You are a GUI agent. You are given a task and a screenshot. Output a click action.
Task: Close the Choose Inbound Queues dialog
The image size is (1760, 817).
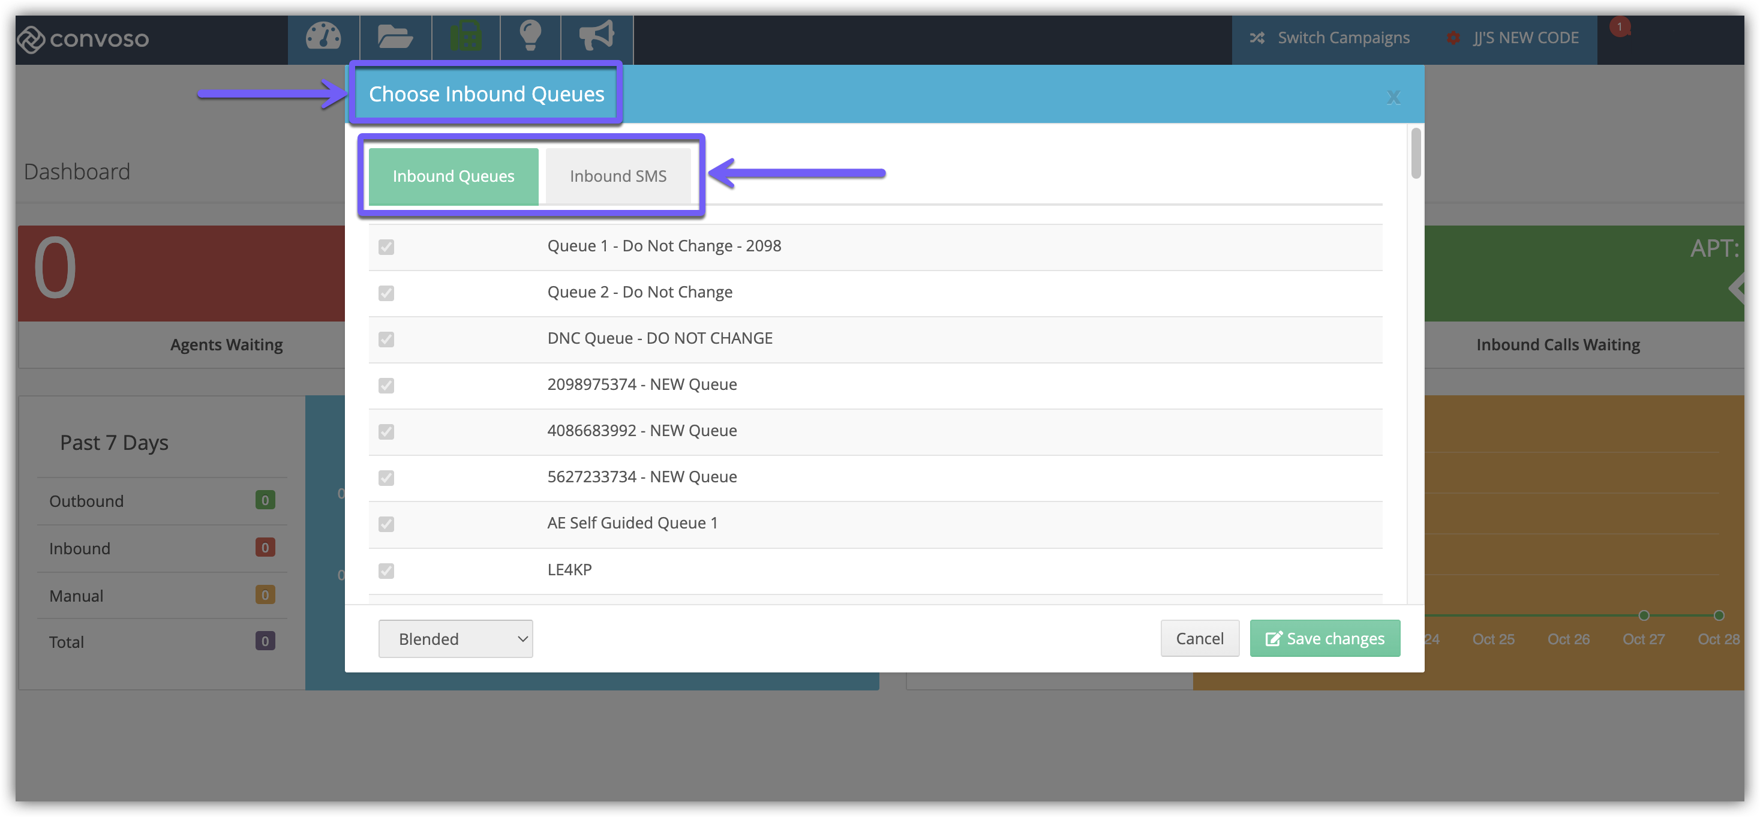[1393, 97]
